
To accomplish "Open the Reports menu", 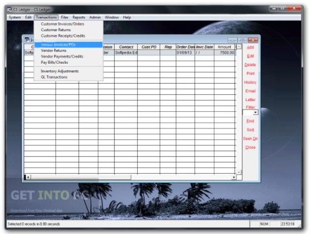I will click(x=79, y=17).
